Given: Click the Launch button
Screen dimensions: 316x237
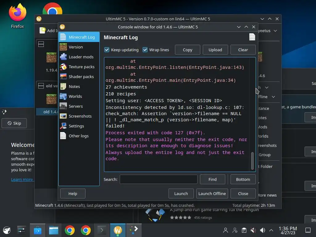Looking at the screenshot, I should pyautogui.click(x=181, y=193).
